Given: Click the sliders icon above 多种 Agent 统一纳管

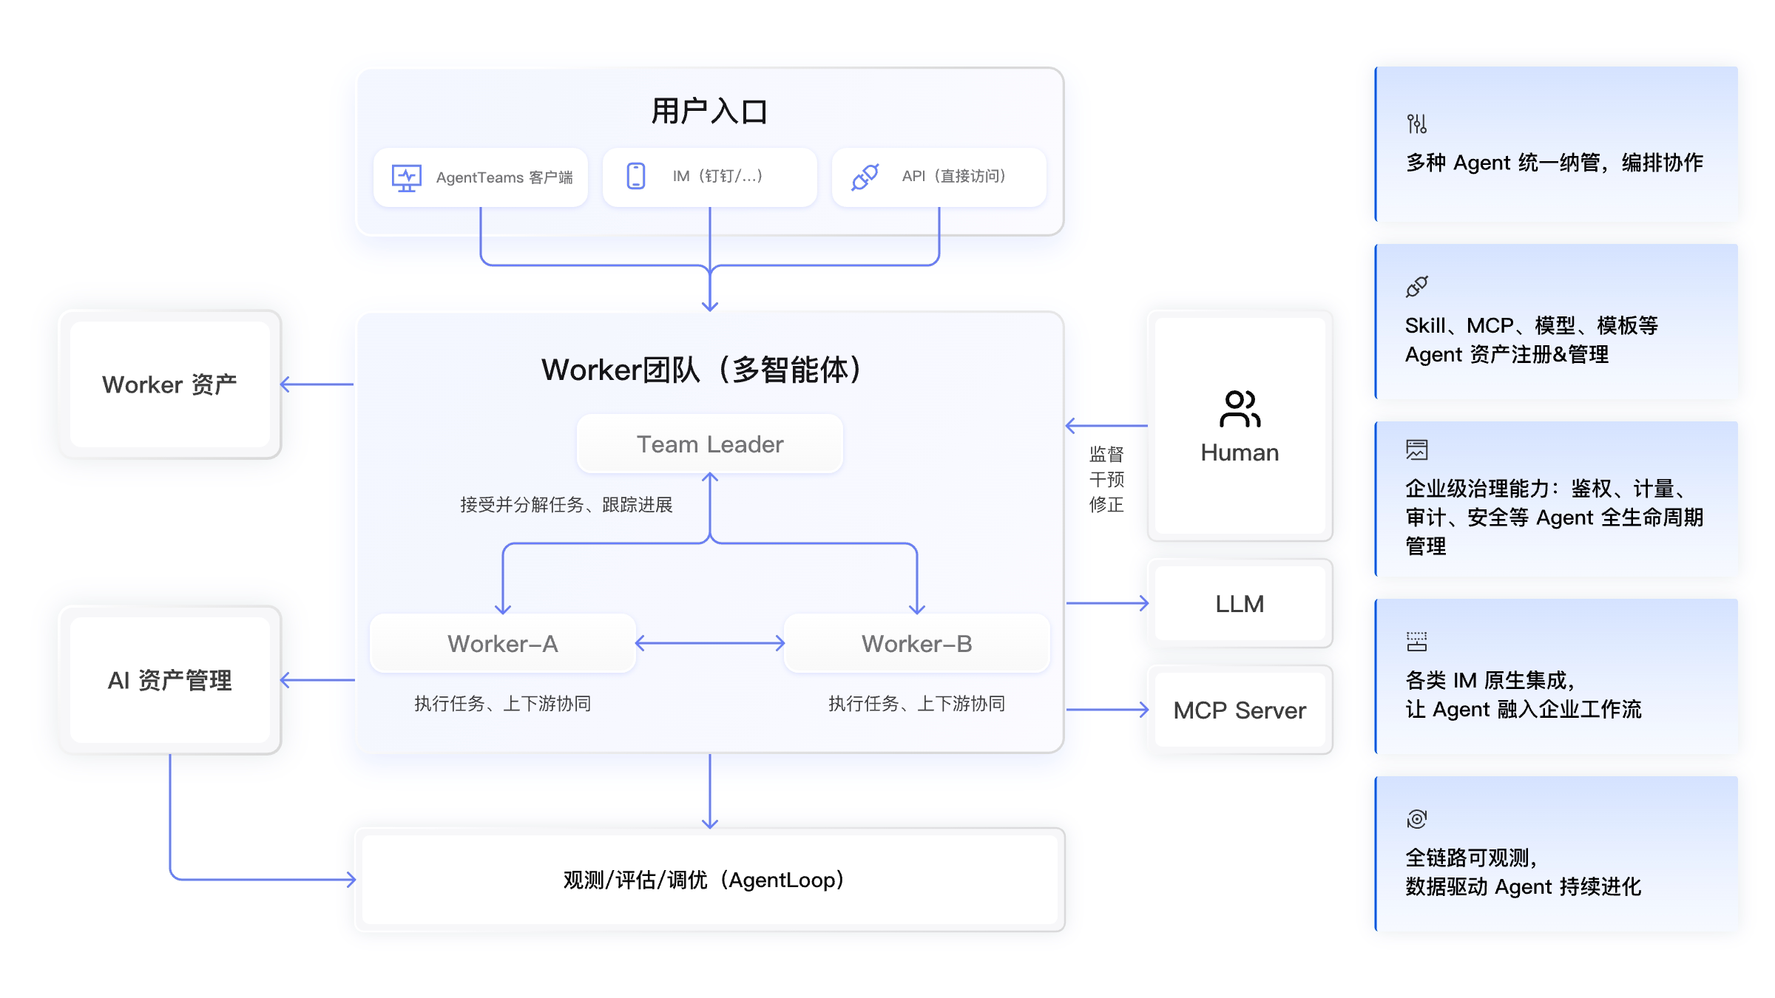Looking at the screenshot, I should point(1416,123).
